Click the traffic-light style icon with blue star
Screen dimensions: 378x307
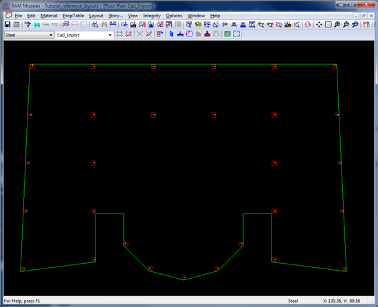160,34
